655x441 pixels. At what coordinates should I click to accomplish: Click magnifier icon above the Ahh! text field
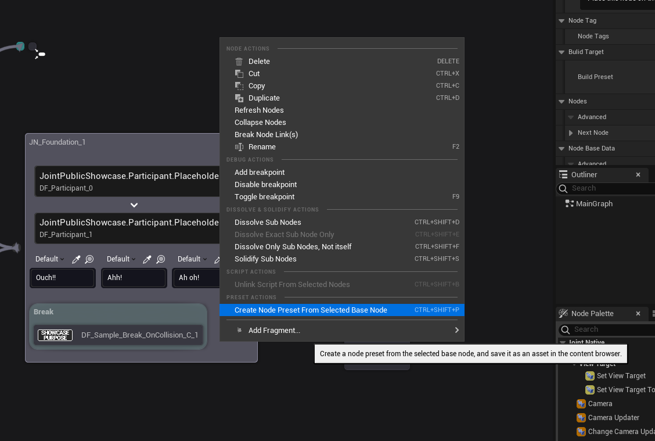161,260
